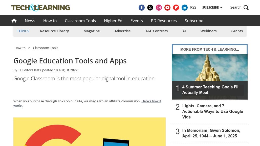Select the Grants topic
The height and width of the screenshot is (146, 260).
[237, 31]
